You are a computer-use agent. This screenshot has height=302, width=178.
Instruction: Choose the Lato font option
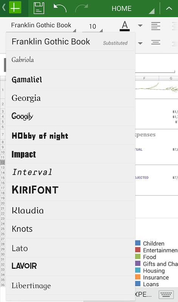[x=71, y=248]
